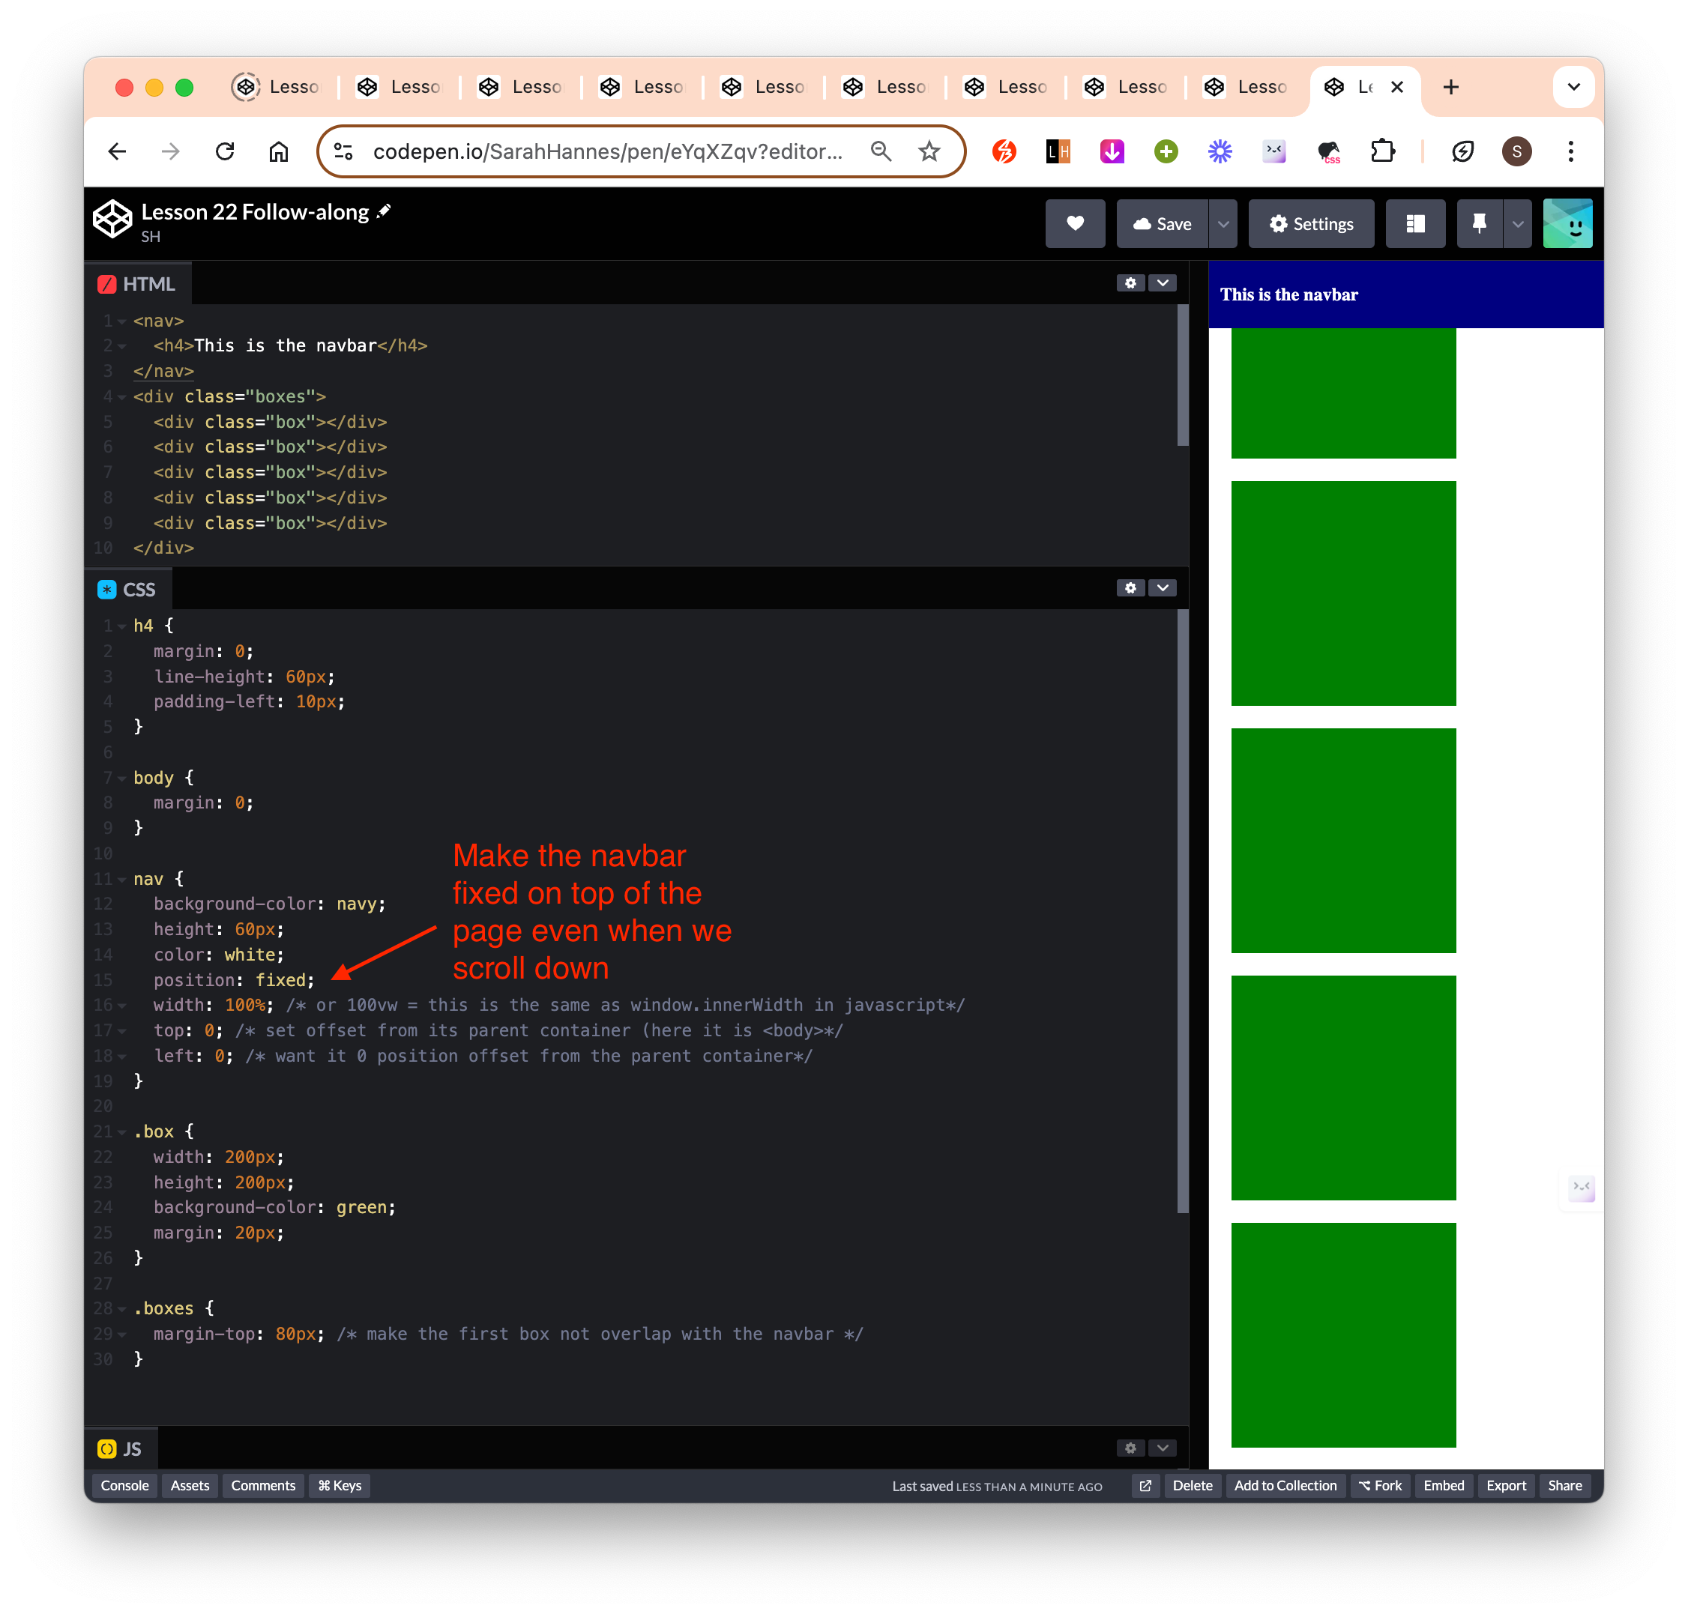Screen dimensions: 1688x1614
Task: Open JS editor settings gear
Action: pyautogui.click(x=1130, y=1448)
